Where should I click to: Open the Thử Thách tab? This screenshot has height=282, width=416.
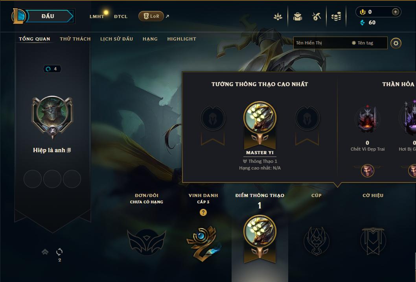(75, 39)
